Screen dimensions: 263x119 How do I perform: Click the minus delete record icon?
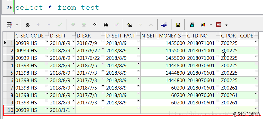pyautogui.click(x=49, y=25)
